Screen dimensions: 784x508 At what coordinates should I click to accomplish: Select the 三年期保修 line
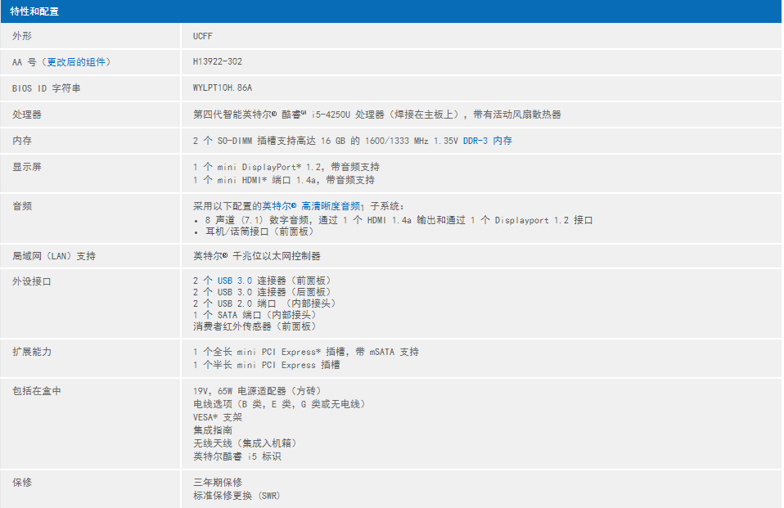point(218,483)
